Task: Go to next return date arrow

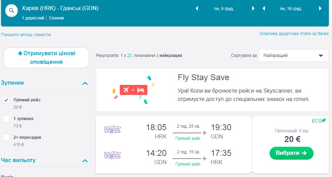Action: coord(320,9)
